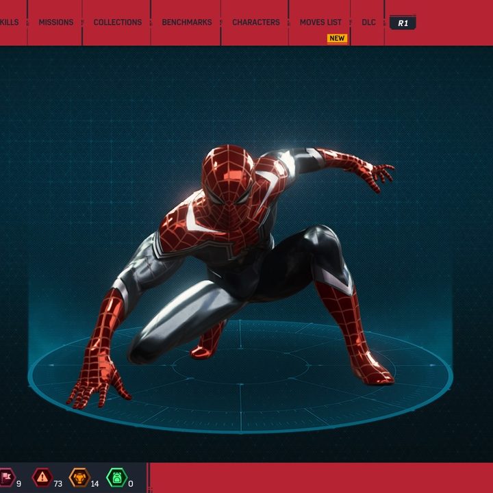Click the NEW badge under Moves List
The image size is (493, 493).
(x=337, y=38)
